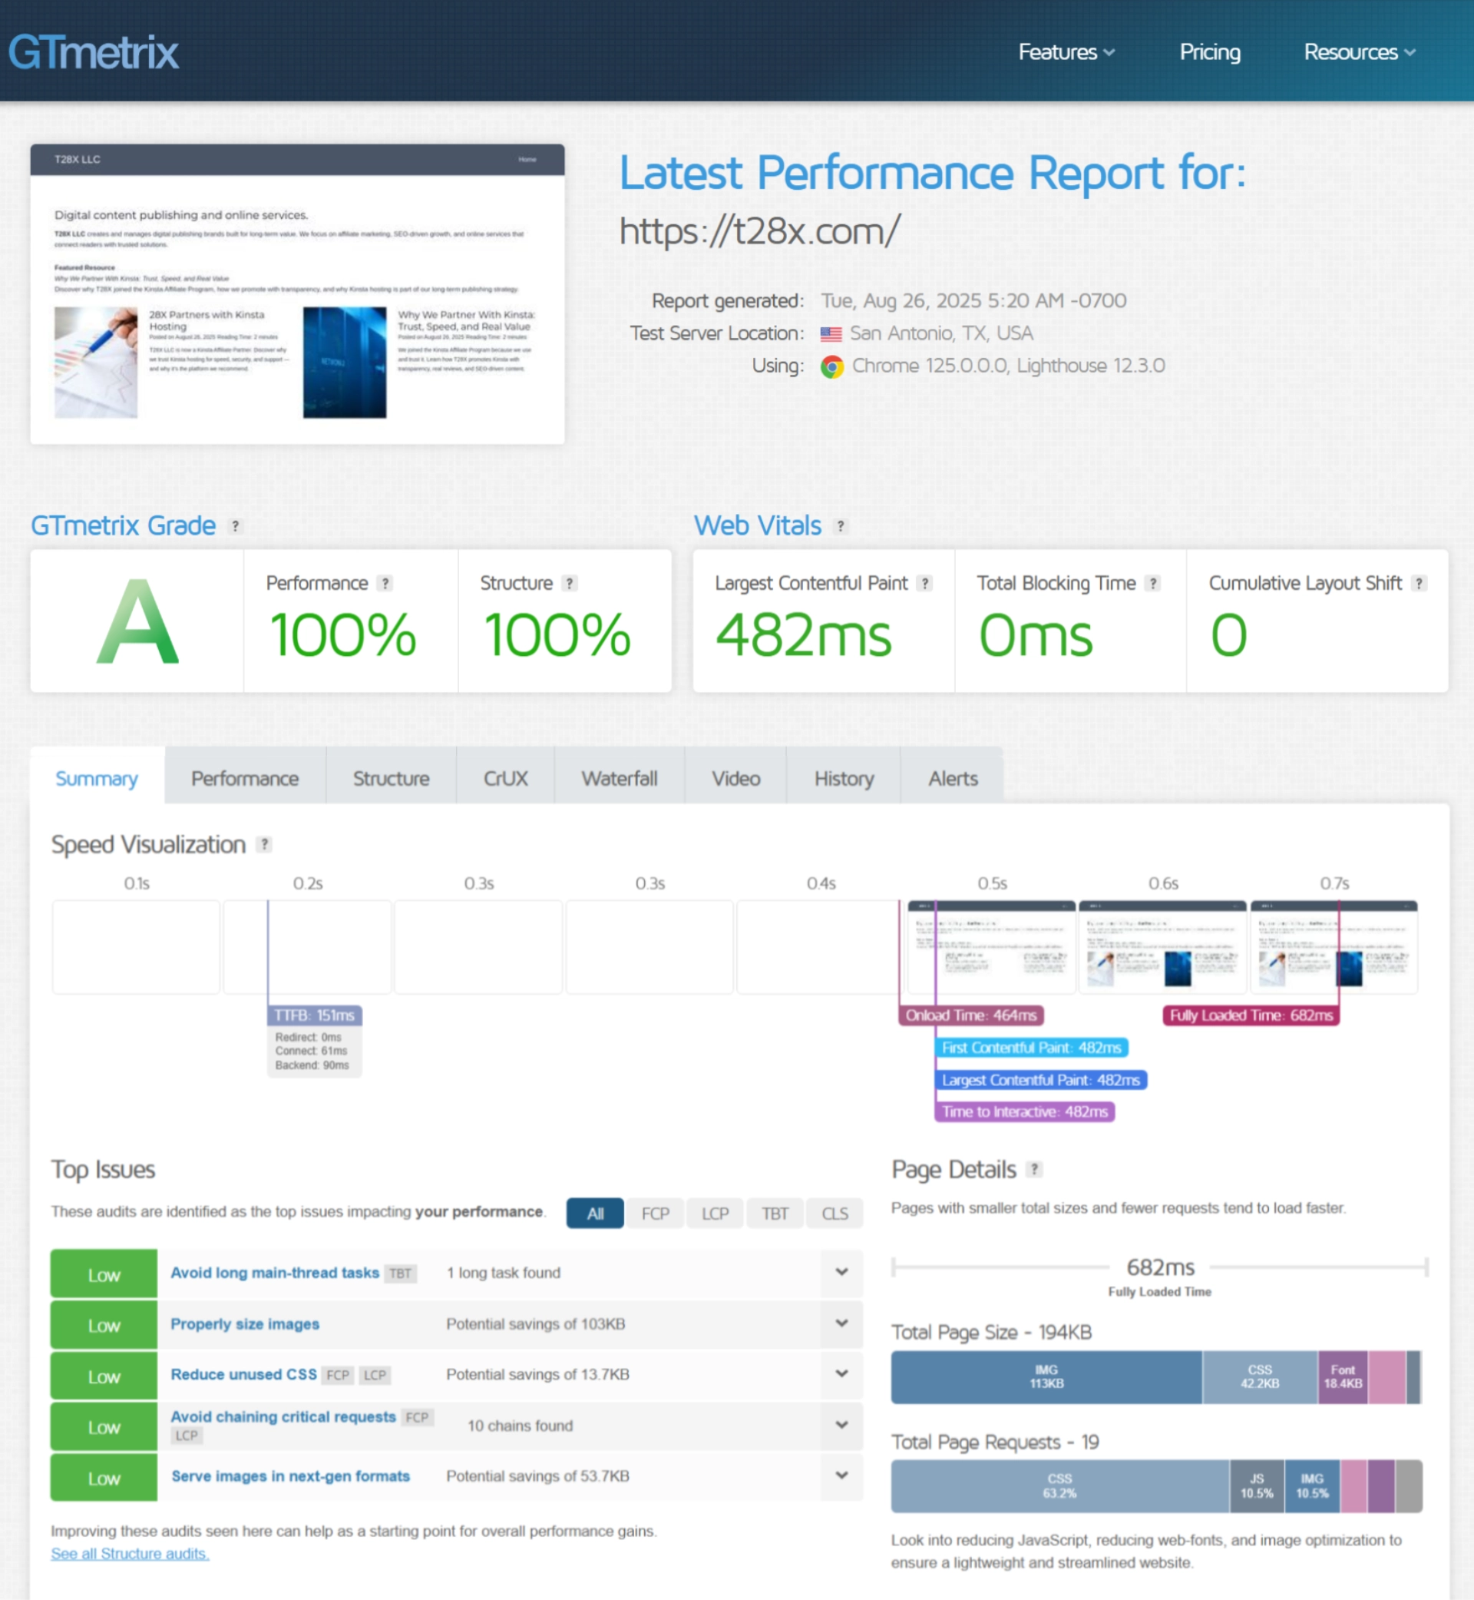Click Largest Contentful Paint help icon
The height and width of the screenshot is (1600, 1474).
[x=924, y=583]
